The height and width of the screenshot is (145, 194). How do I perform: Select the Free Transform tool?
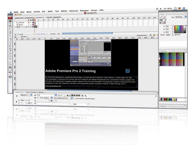(x=10, y=26)
